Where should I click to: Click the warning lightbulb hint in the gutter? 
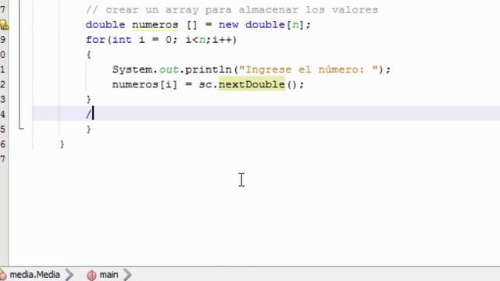click(x=3, y=24)
